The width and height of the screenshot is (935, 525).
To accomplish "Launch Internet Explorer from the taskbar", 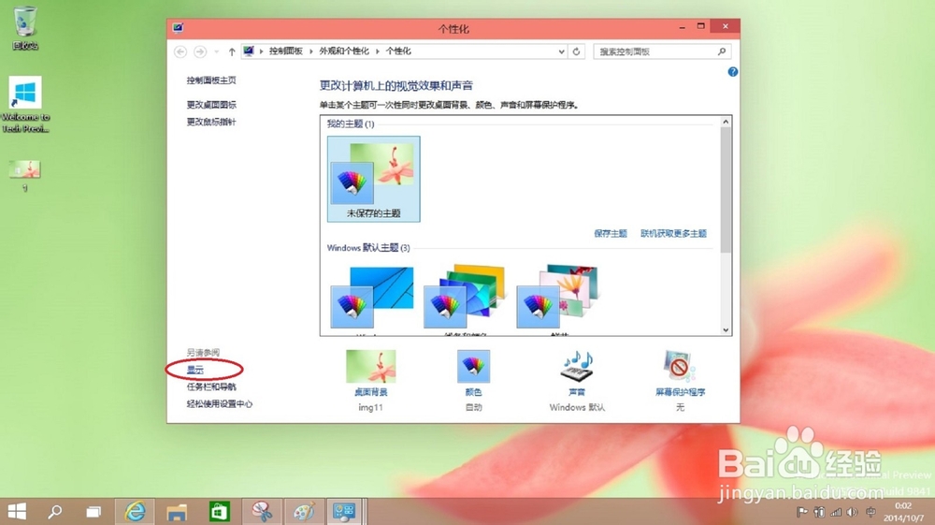I will (x=136, y=511).
